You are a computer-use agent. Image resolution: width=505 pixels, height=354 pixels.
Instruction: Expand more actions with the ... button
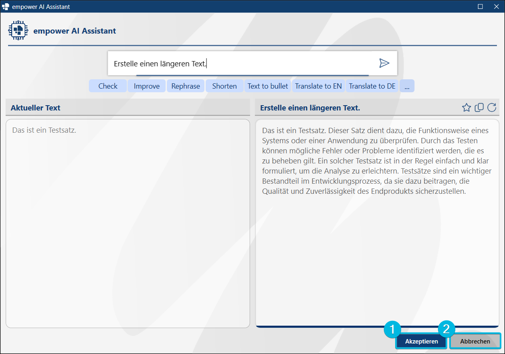click(407, 86)
